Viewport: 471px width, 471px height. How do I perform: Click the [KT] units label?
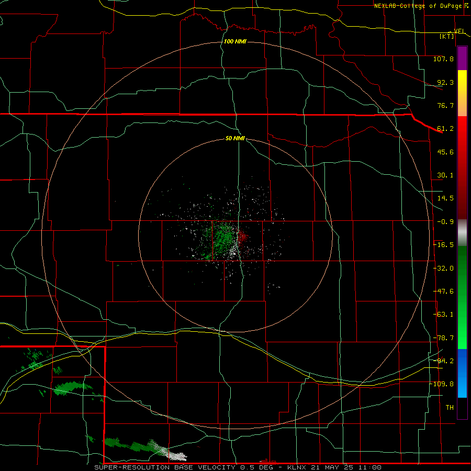pyautogui.click(x=447, y=36)
